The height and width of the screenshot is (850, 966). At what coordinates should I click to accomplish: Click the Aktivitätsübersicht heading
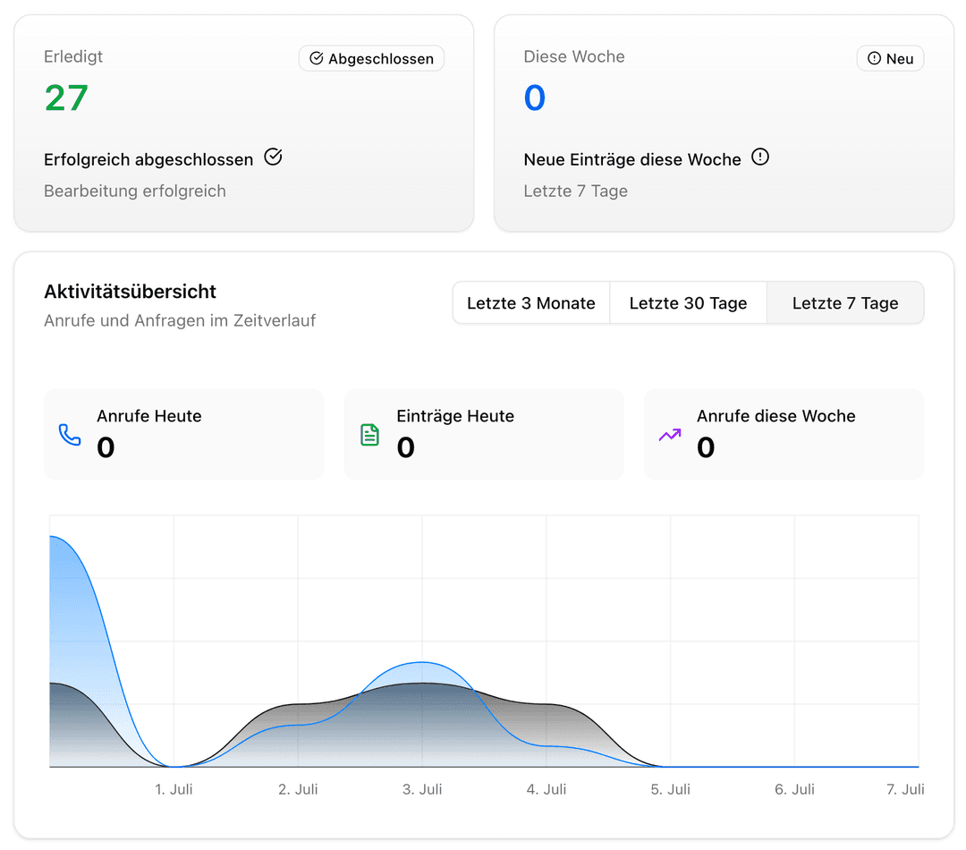(130, 292)
